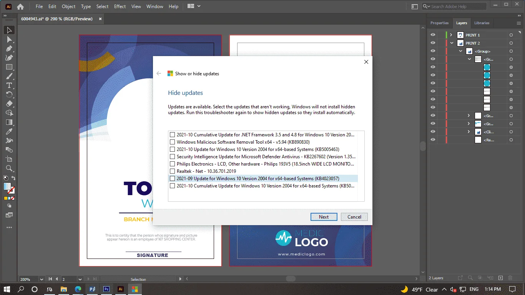Reset to default fill and stroke

(x=6, y=178)
